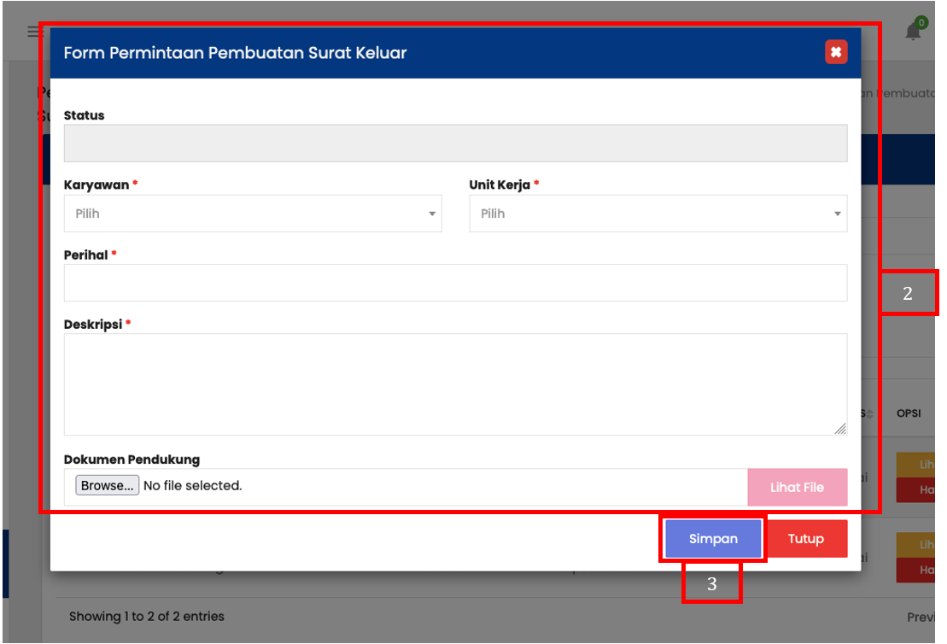Image resolution: width=947 pixels, height=644 pixels.
Task: Click the disabled Status field
Action: coord(455,143)
